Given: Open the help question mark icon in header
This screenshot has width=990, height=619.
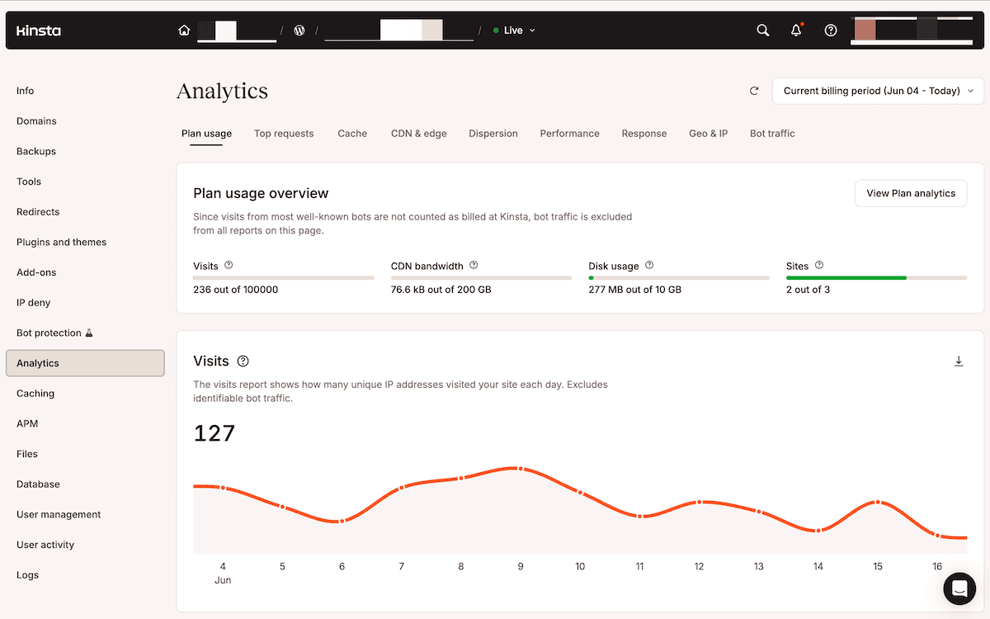Looking at the screenshot, I should tap(831, 31).
